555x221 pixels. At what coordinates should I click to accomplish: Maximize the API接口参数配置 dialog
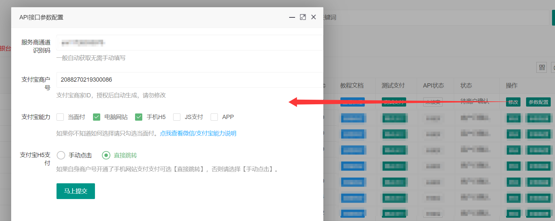click(x=303, y=17)
